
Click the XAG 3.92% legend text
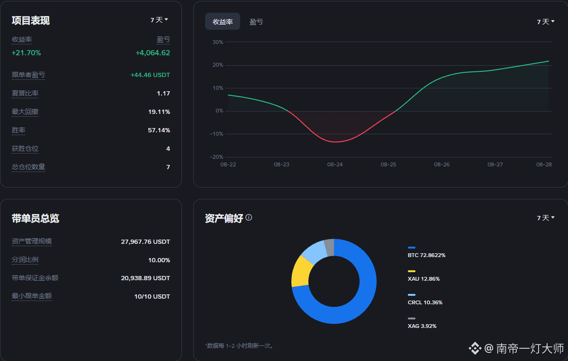point(422,326)
